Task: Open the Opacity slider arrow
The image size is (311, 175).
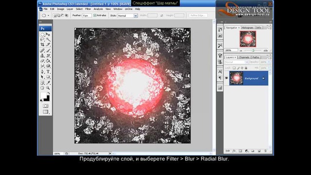Action: click(269, 62)
